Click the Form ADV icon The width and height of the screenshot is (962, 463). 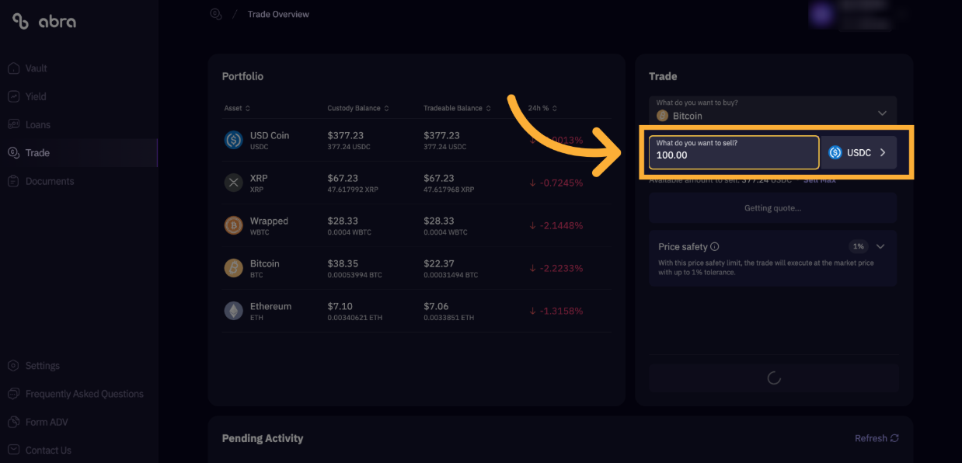(13, 422)
